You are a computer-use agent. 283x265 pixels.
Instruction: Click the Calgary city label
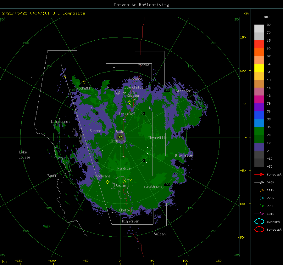(x=123, y=185)
